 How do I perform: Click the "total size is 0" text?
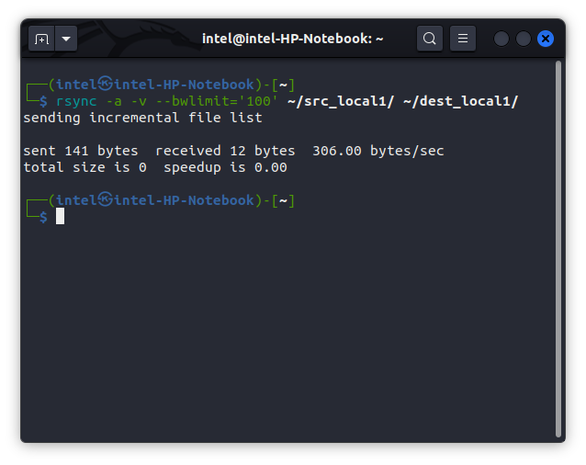click(x=85, y=167)
